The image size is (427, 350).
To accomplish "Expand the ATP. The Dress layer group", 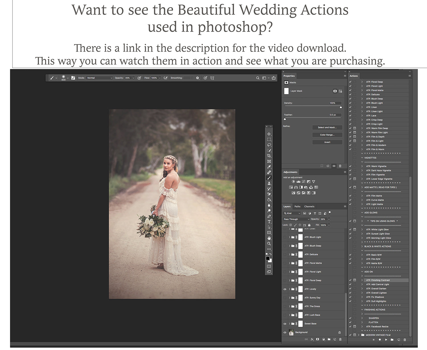I will (290, 306).
